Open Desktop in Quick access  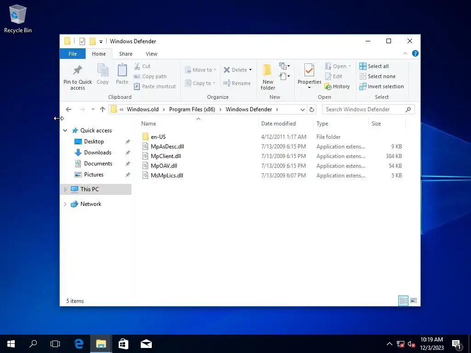tap(94, 142)
